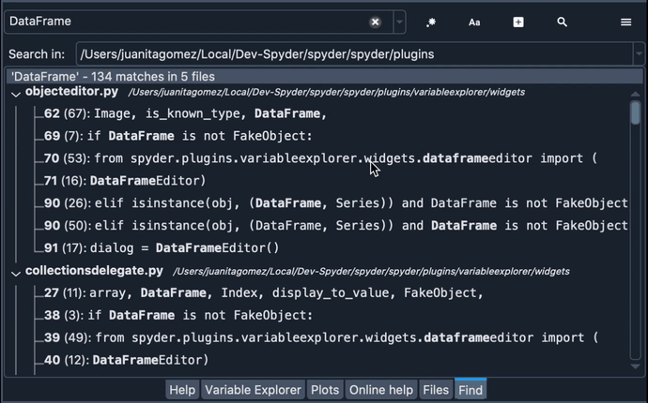Switch to the Files tab

436,390
